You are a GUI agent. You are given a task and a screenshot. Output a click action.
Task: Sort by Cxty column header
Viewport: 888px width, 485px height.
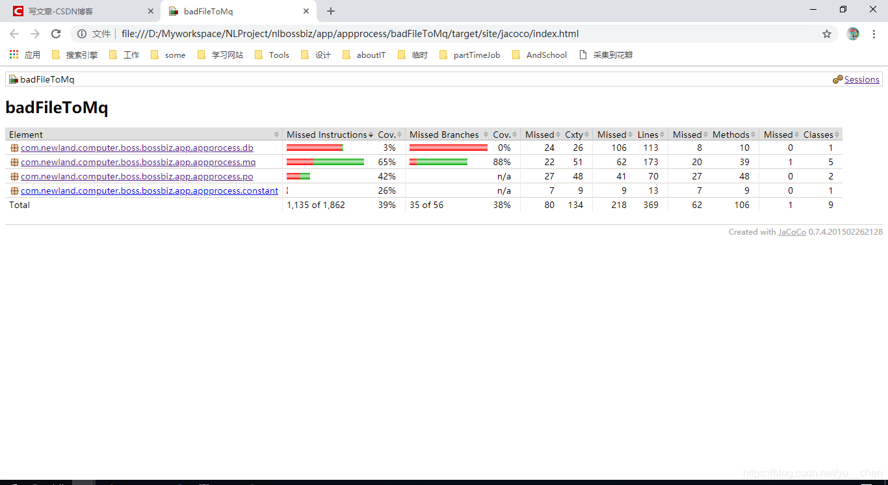click(x=577, y=135)
